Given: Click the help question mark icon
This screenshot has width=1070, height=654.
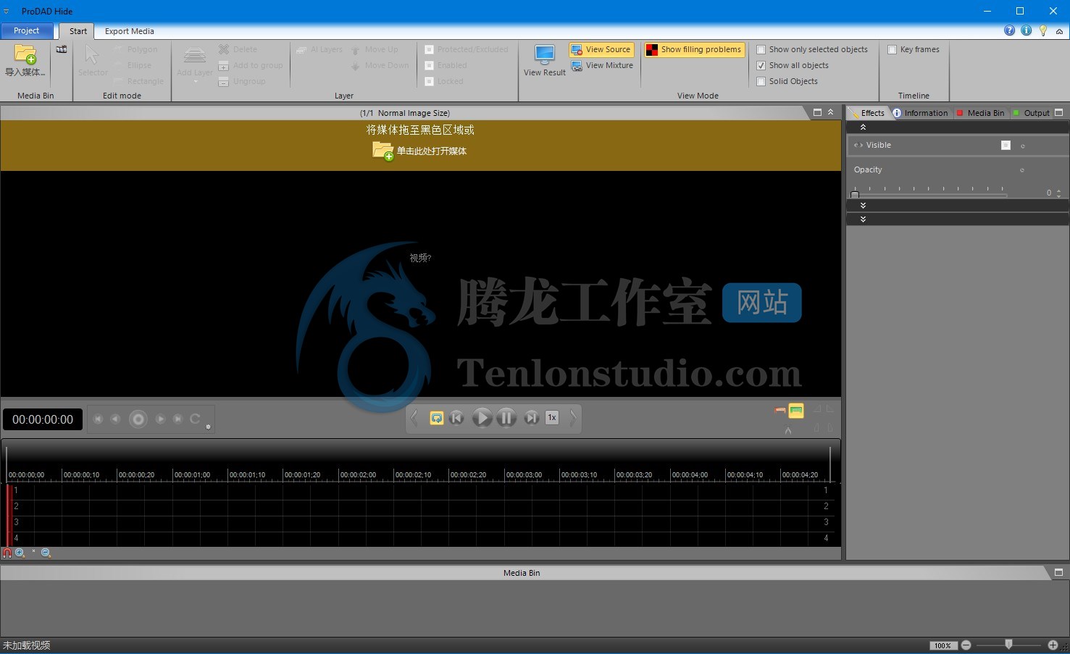Looking at the screenshot, I should [x=1009, y=30].
